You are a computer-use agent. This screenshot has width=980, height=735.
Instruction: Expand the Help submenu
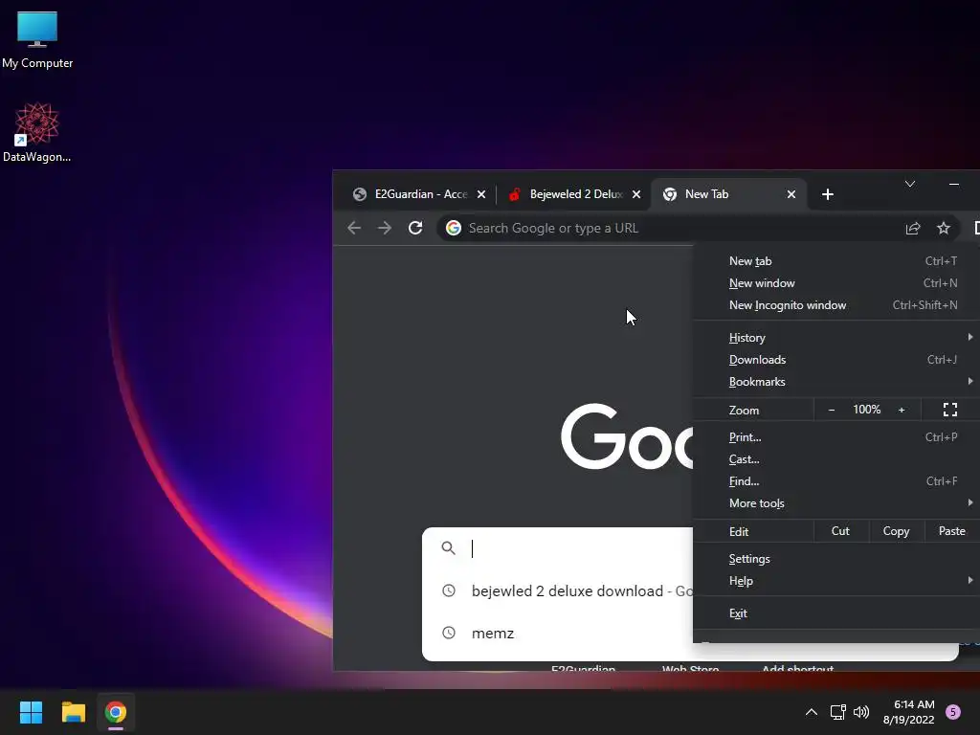pyautogui.click(x=837, y=581)
